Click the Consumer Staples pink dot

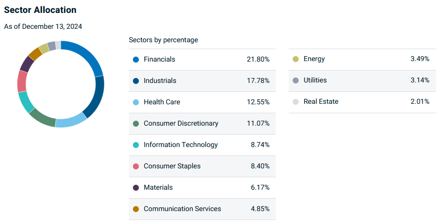point(136,166)
